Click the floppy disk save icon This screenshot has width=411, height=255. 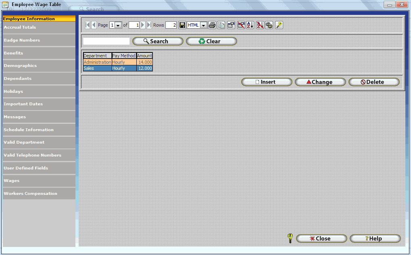[182, 25]
